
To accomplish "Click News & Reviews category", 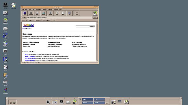I will coord(77,42).
